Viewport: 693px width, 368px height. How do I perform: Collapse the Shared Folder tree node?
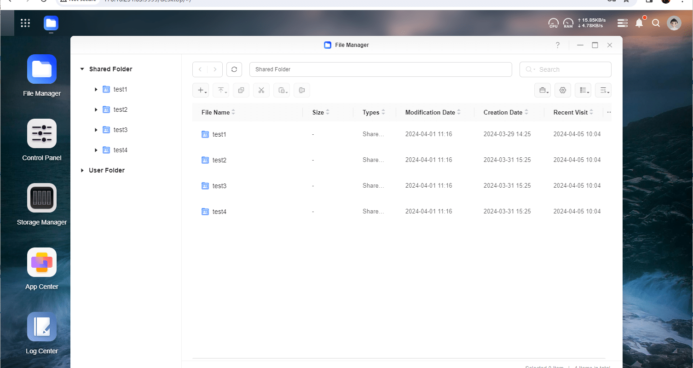pos(82,69)
